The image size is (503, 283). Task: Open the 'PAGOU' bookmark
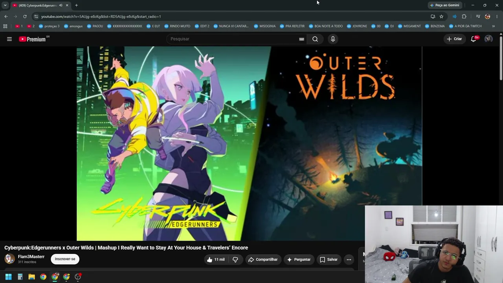click(95, 26)
